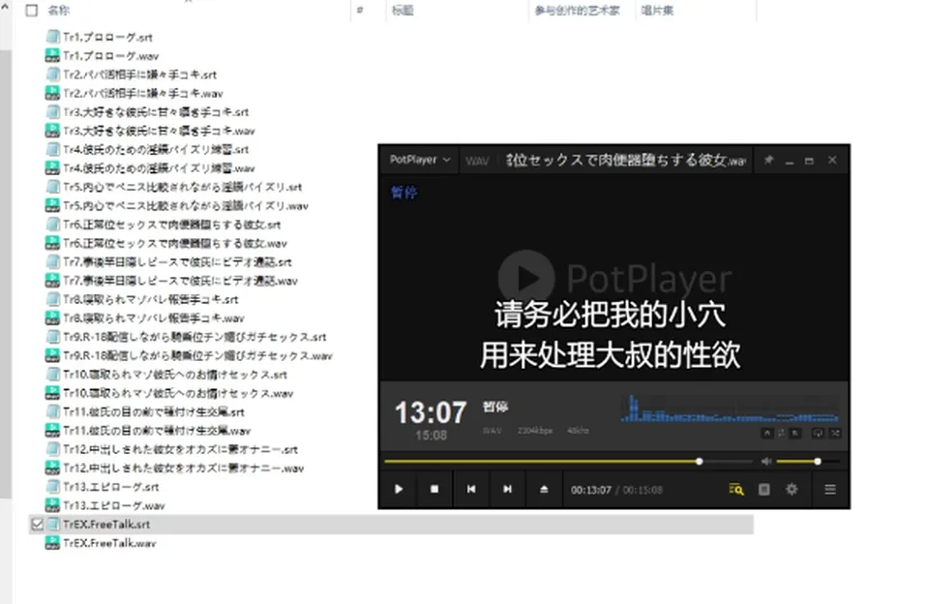Viewport: 929px width, 604px height.
Task: Click the file list vertical scrollbar
Action: click(6, 273)
